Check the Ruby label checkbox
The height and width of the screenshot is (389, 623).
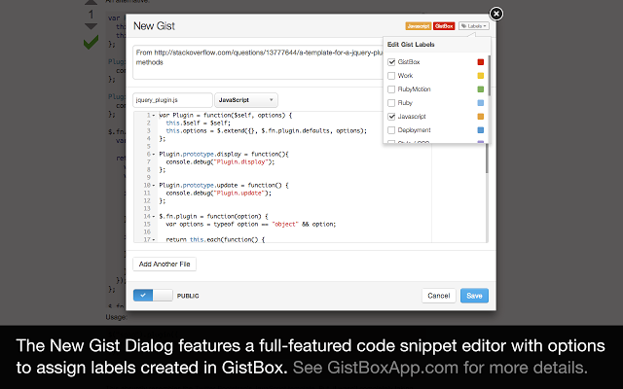coord(391,103)
